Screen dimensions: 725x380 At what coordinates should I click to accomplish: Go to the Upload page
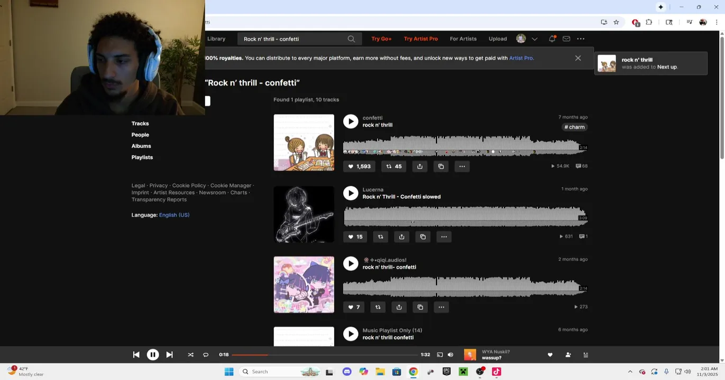coord(498,39)
